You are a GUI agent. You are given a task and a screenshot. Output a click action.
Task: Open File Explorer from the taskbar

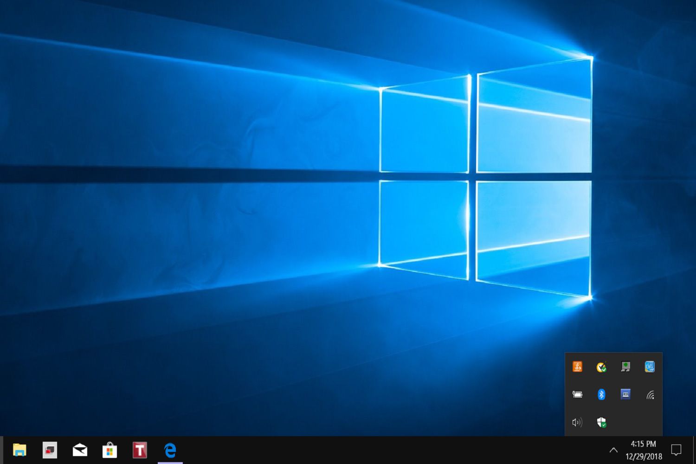click(19, 450)
